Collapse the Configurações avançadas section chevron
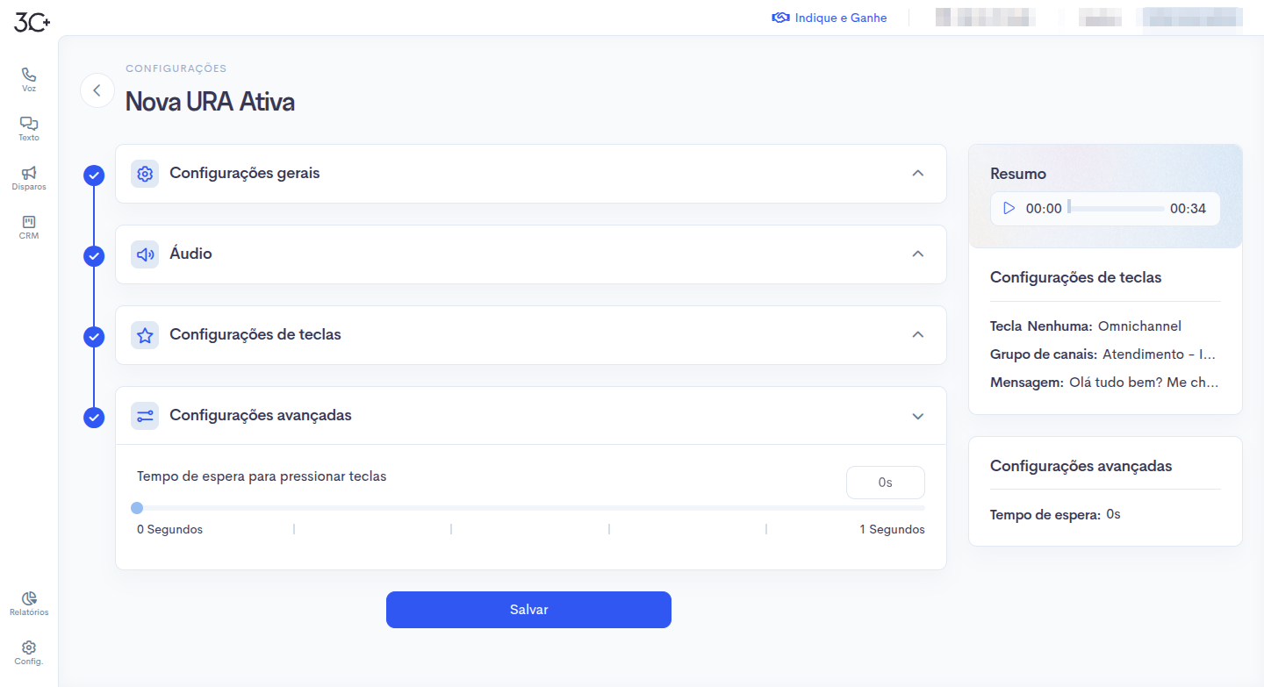The height and width of the screenshot is (687, 1264). 918,416
